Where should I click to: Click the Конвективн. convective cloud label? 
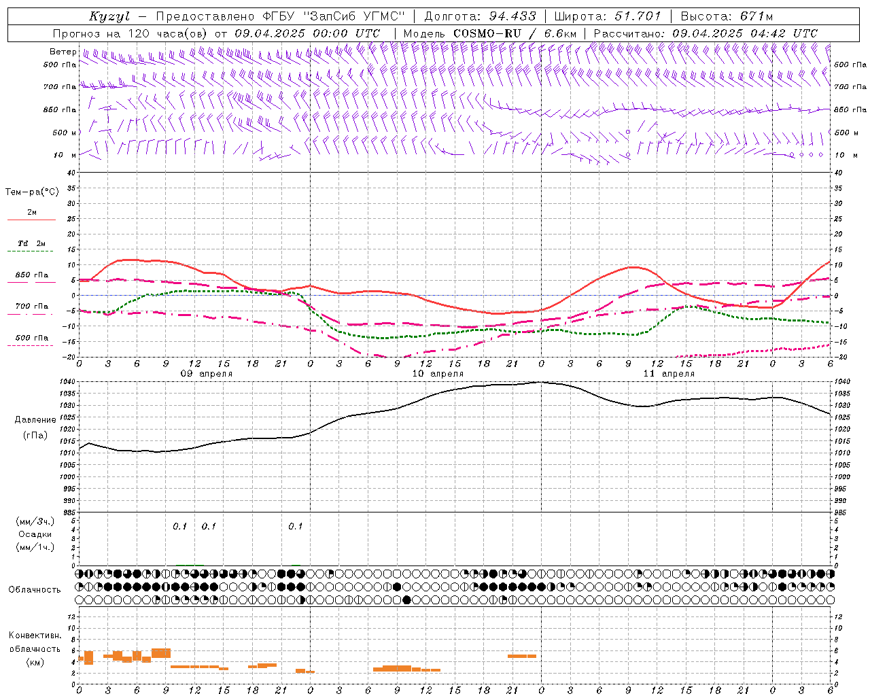point(35,636)
